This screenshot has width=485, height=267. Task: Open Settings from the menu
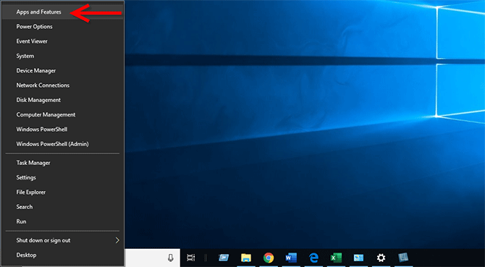click(x=63, y=177)
